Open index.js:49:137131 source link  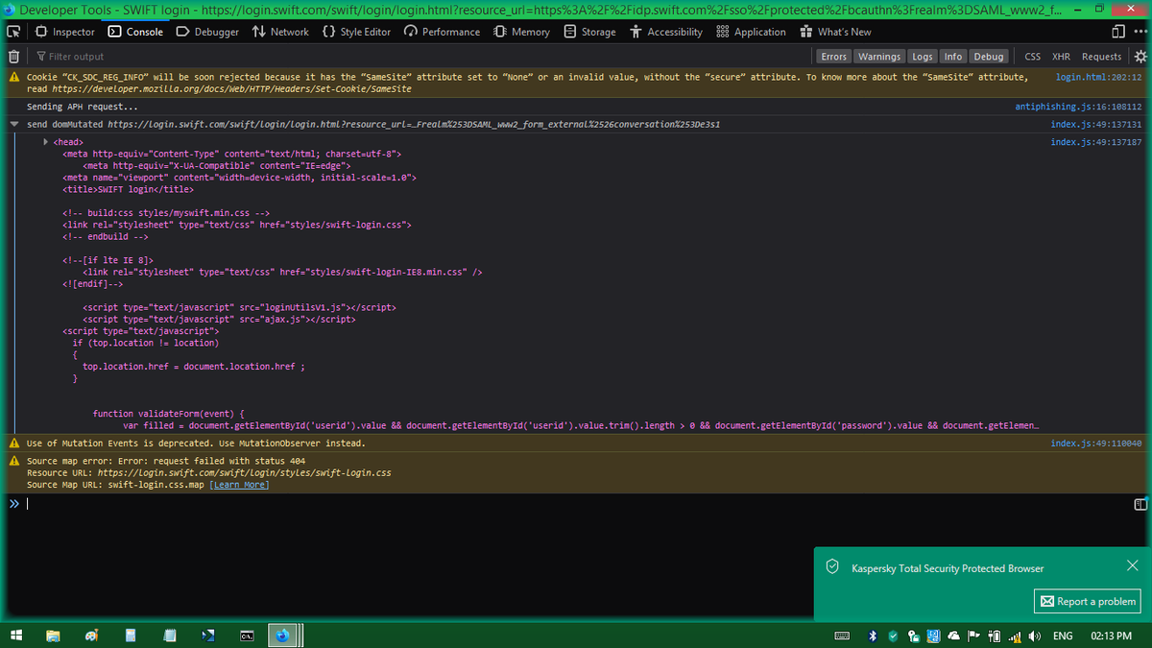pos(1096,125)
